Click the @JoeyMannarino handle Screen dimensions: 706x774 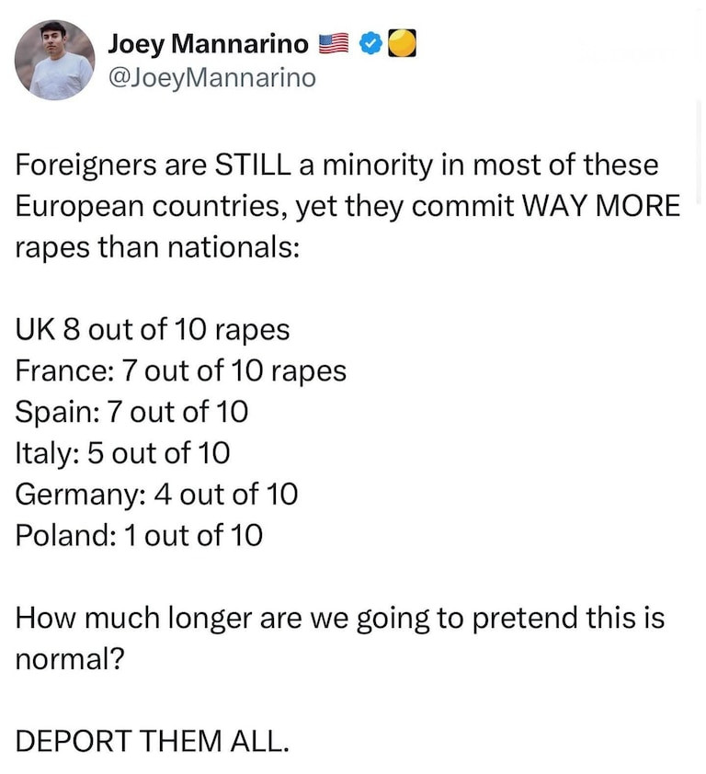click(x=211, y=78)
